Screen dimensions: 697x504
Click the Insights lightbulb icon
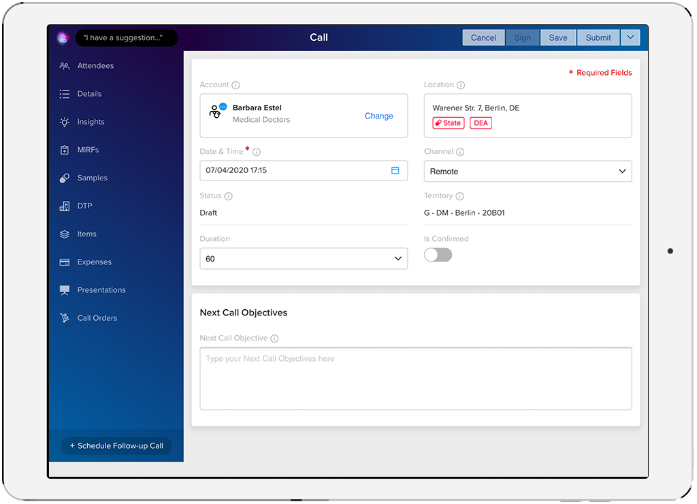pos(65,122)
